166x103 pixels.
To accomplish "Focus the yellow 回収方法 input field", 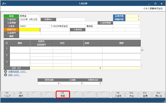I will pyautogui.click(x=29, y=30).
